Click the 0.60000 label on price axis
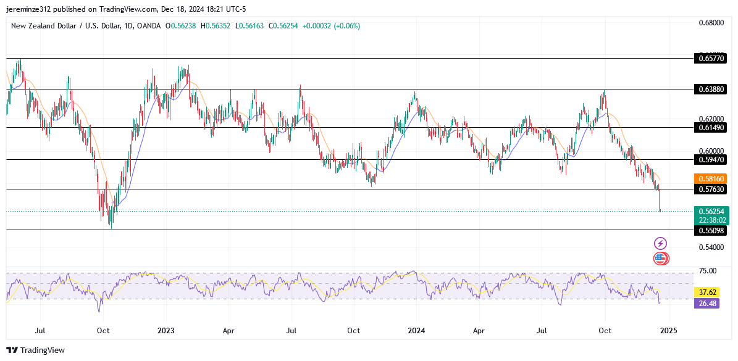The image size is (738, 361). 711,151
